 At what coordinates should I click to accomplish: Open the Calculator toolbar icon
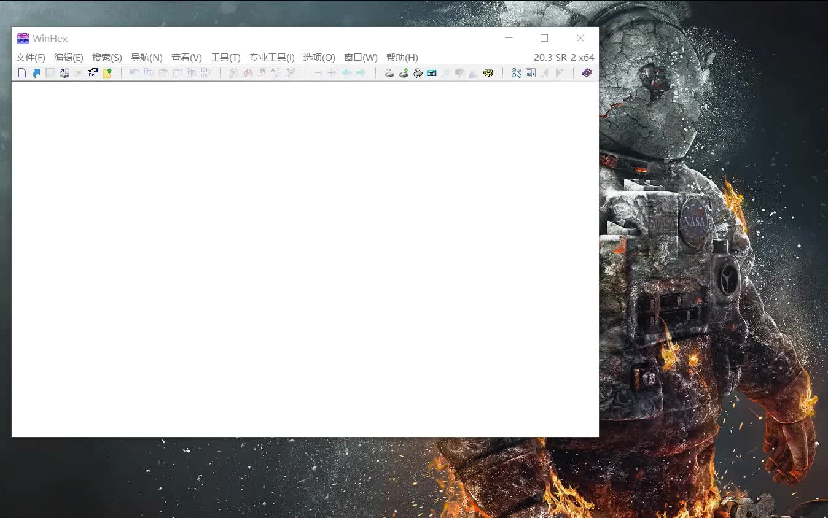(x=432, y=73)
